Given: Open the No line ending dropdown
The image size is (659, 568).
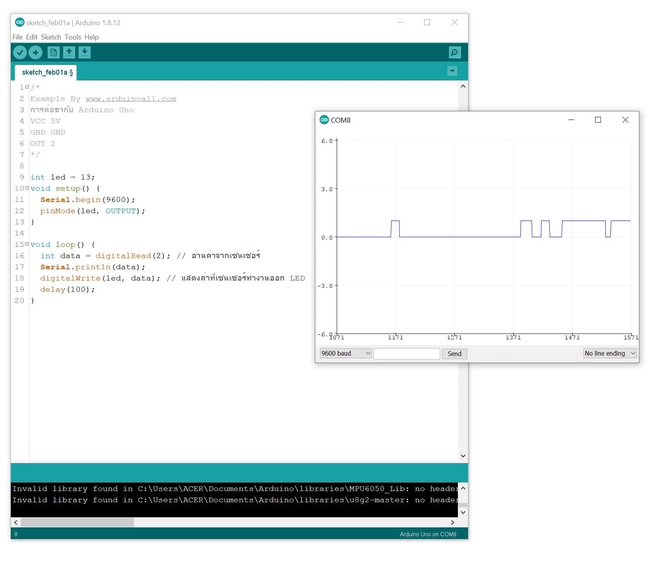Looking at the screenshot, I should (610, 353).
